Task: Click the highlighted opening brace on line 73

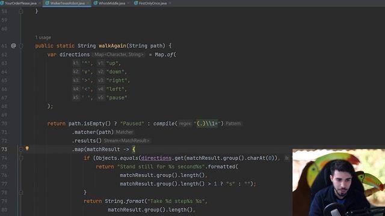Action: coord(134,149)
